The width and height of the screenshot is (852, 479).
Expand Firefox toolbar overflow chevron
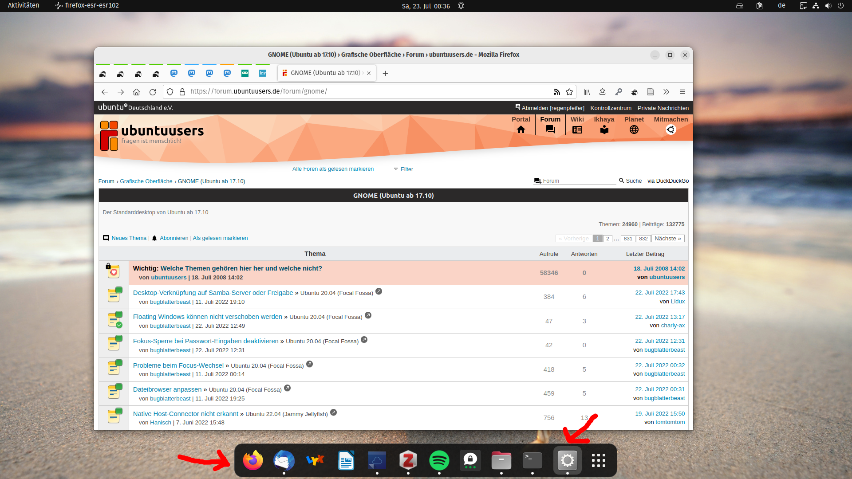[x=666, y=92]
